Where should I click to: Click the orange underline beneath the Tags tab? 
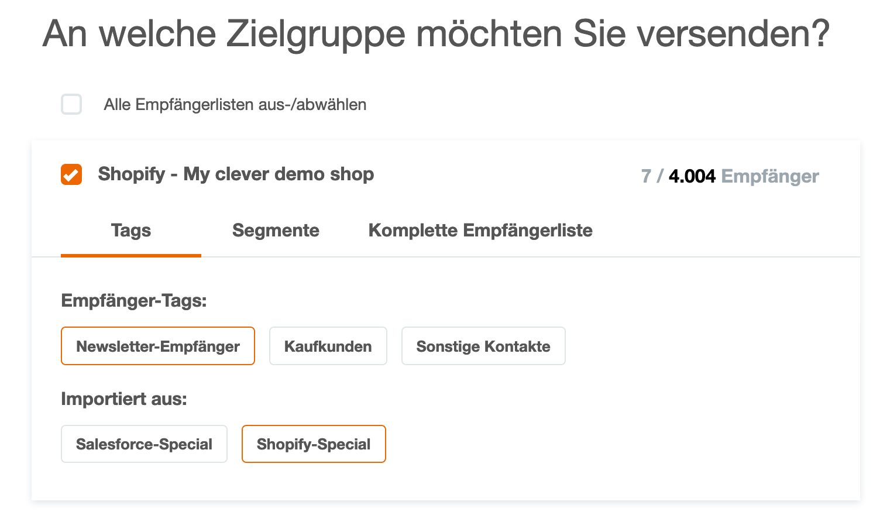(x=131, y=255)
